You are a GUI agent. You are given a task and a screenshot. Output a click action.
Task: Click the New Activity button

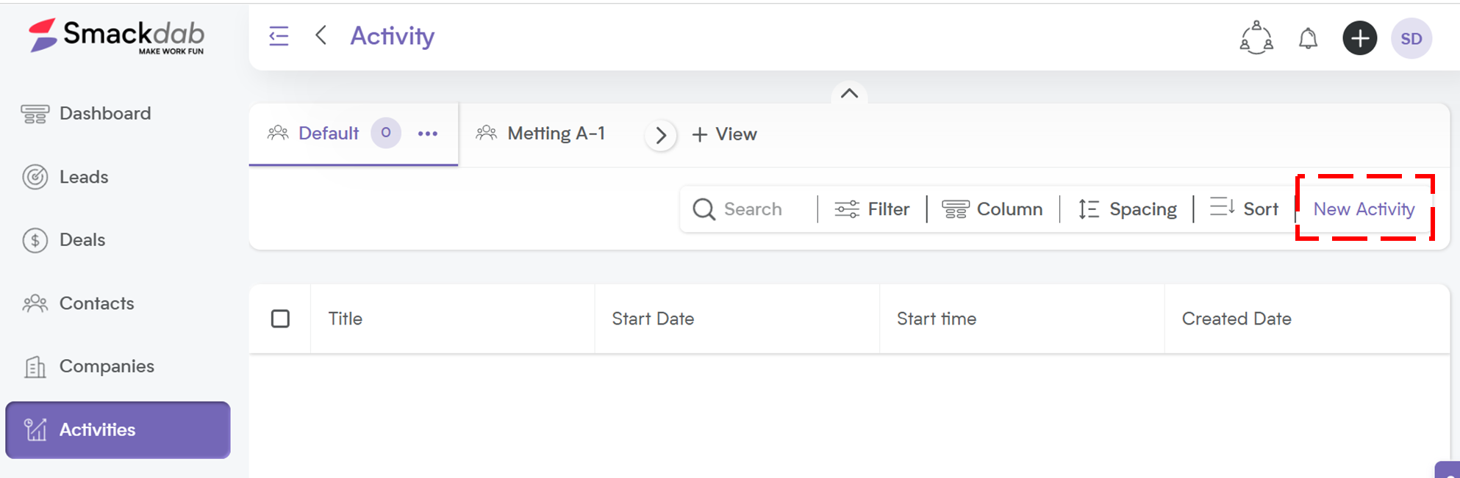point(1364,209)
